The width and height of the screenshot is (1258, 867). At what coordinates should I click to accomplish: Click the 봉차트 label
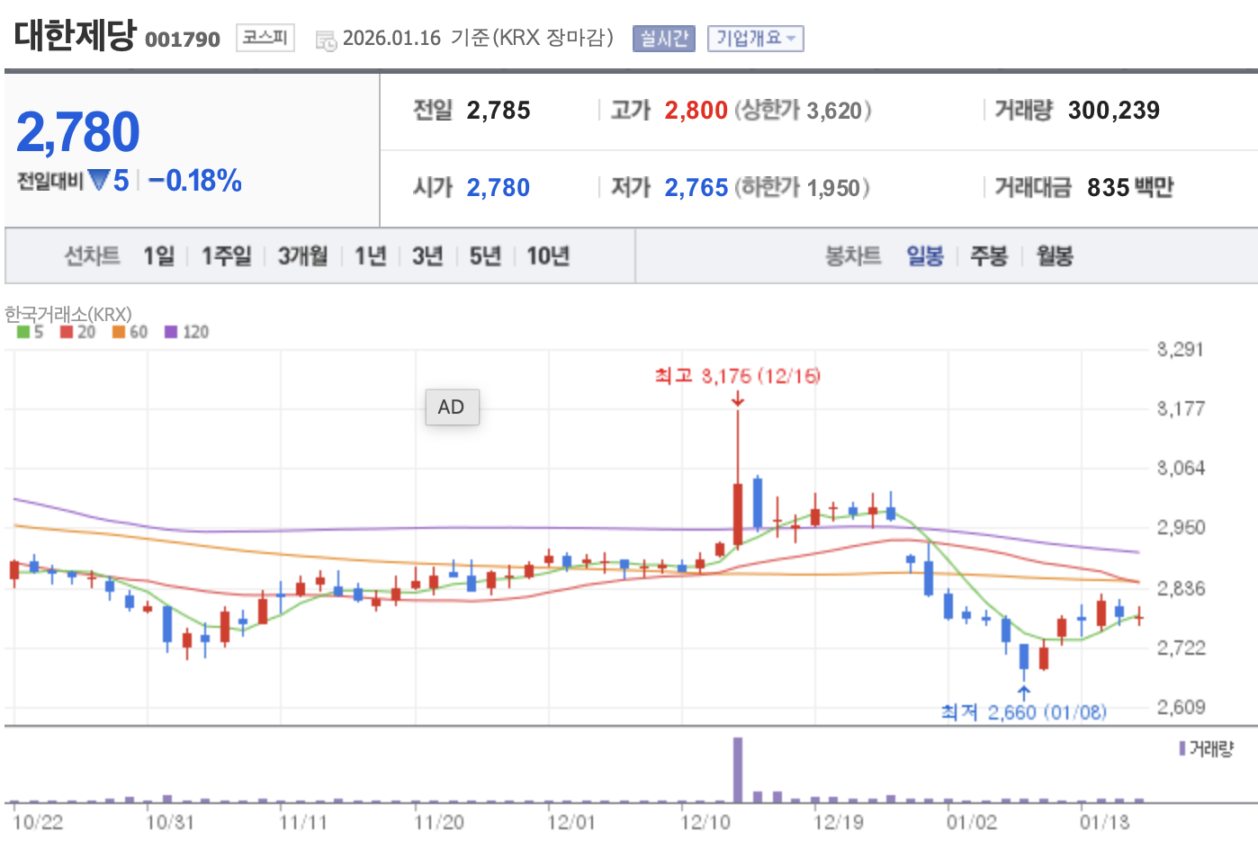click(853, 256)
